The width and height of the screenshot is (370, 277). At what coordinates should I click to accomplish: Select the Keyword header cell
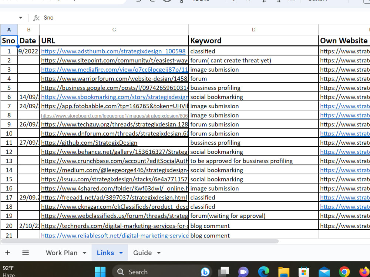(253, 41)
